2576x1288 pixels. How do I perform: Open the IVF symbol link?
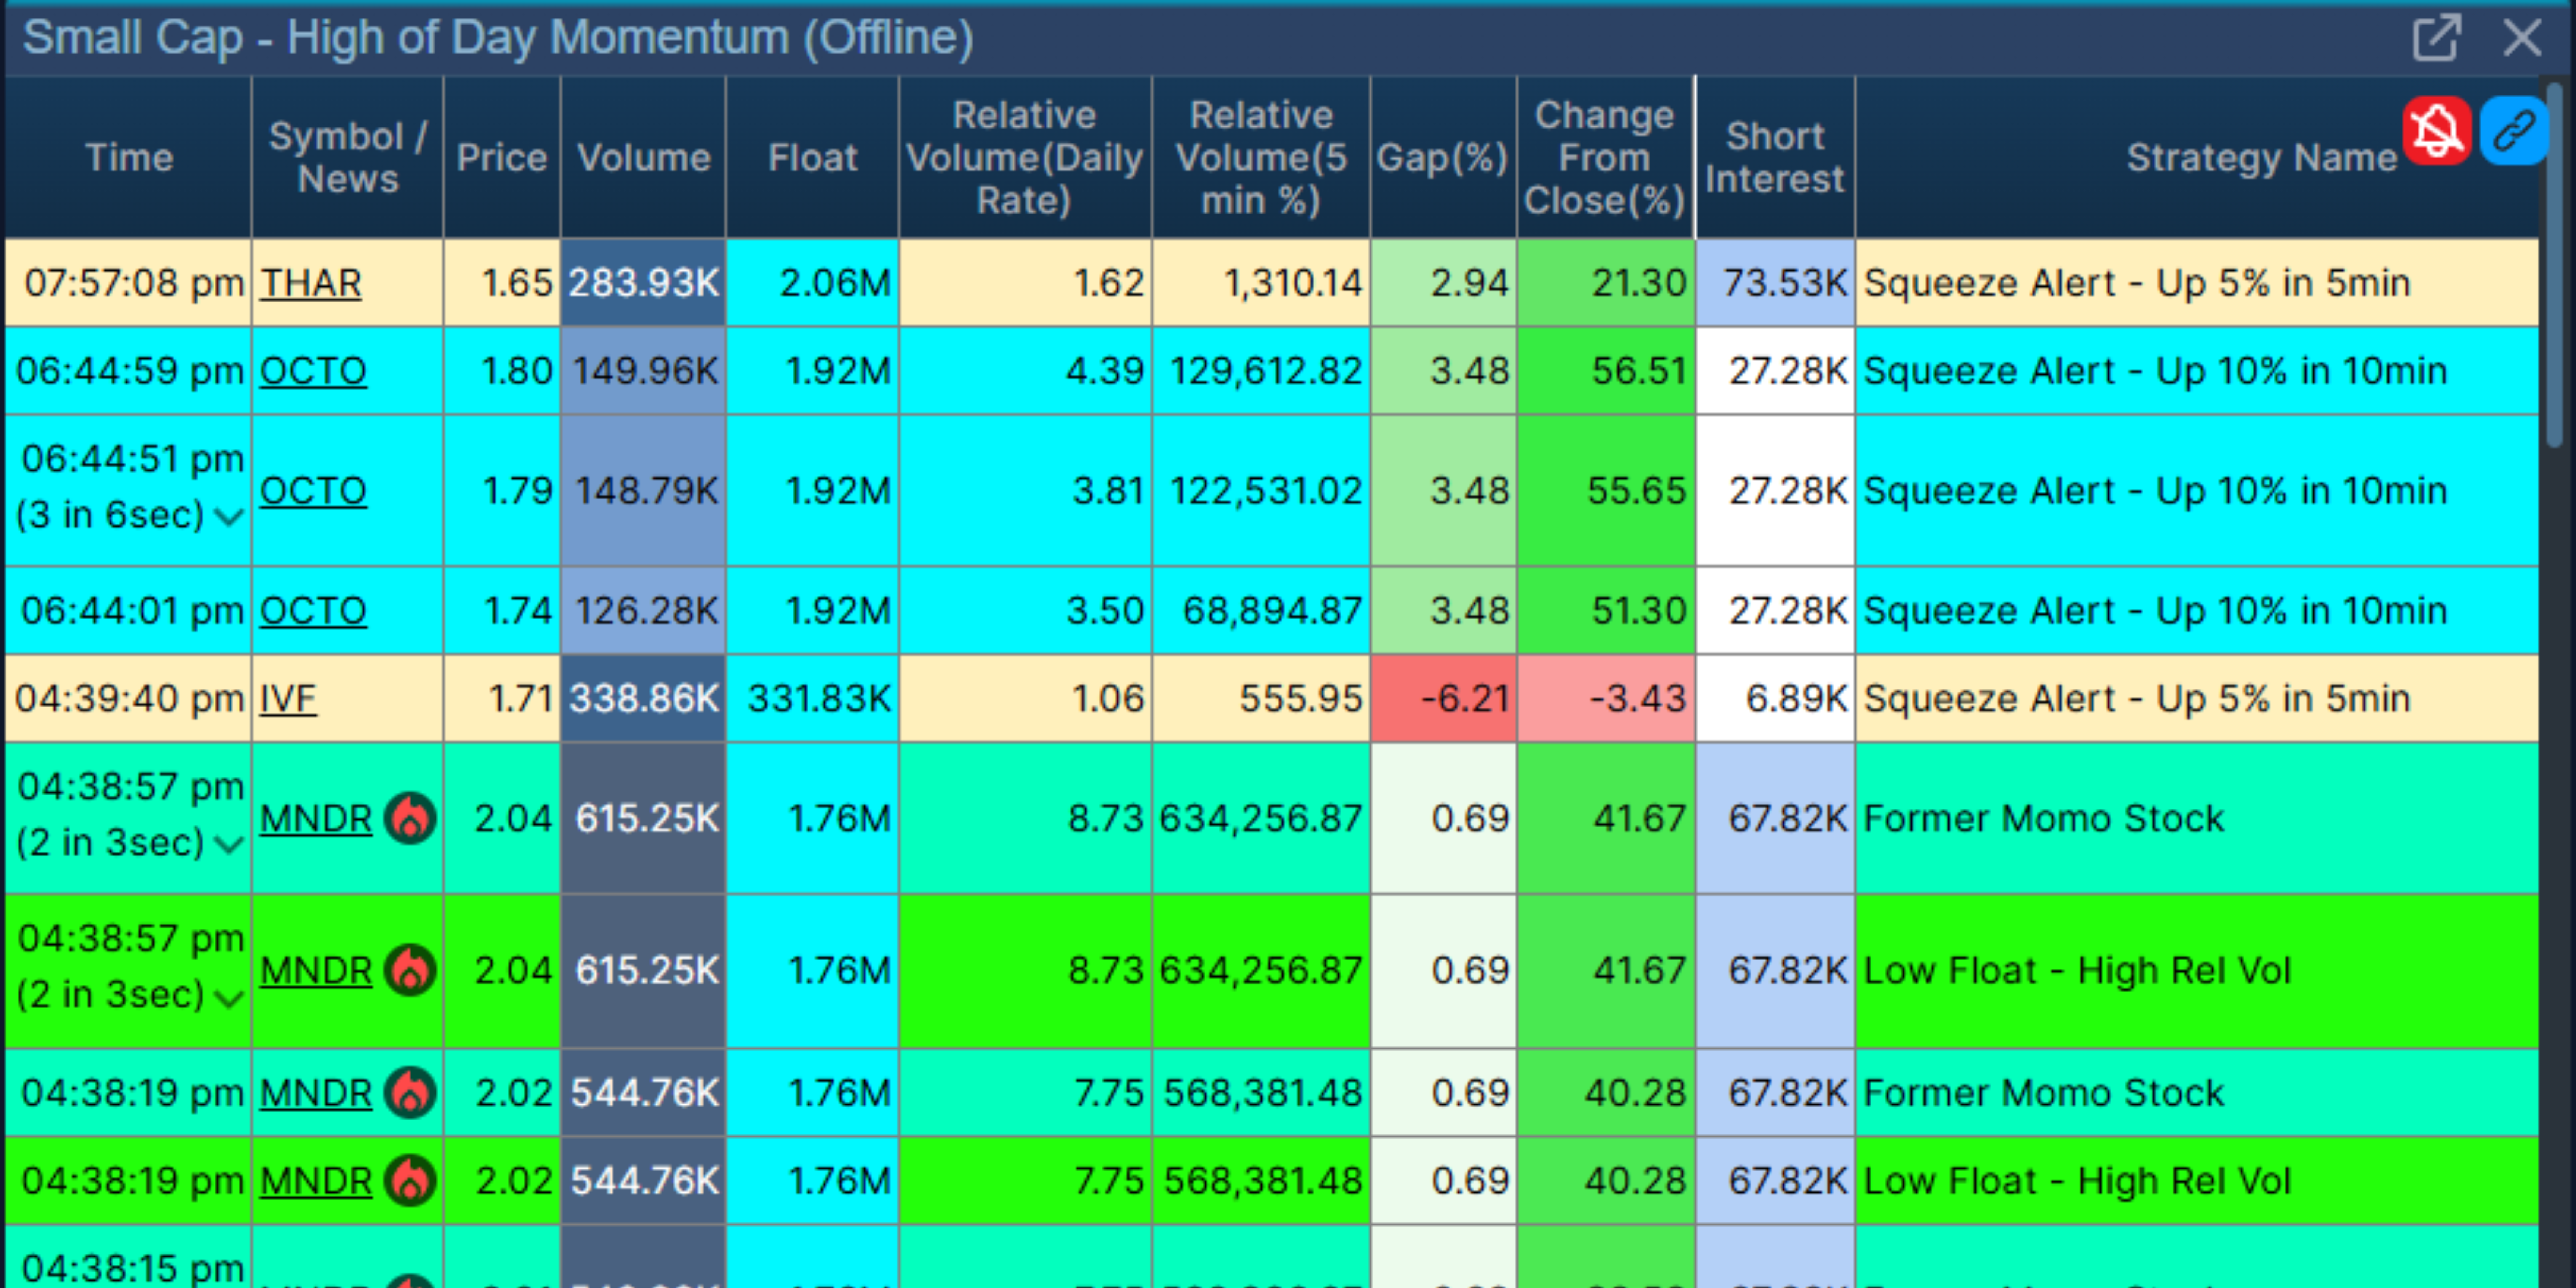(288, 699)
